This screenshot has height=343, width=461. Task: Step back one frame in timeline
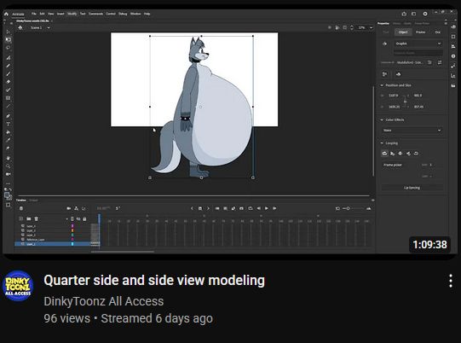[259, 208]
